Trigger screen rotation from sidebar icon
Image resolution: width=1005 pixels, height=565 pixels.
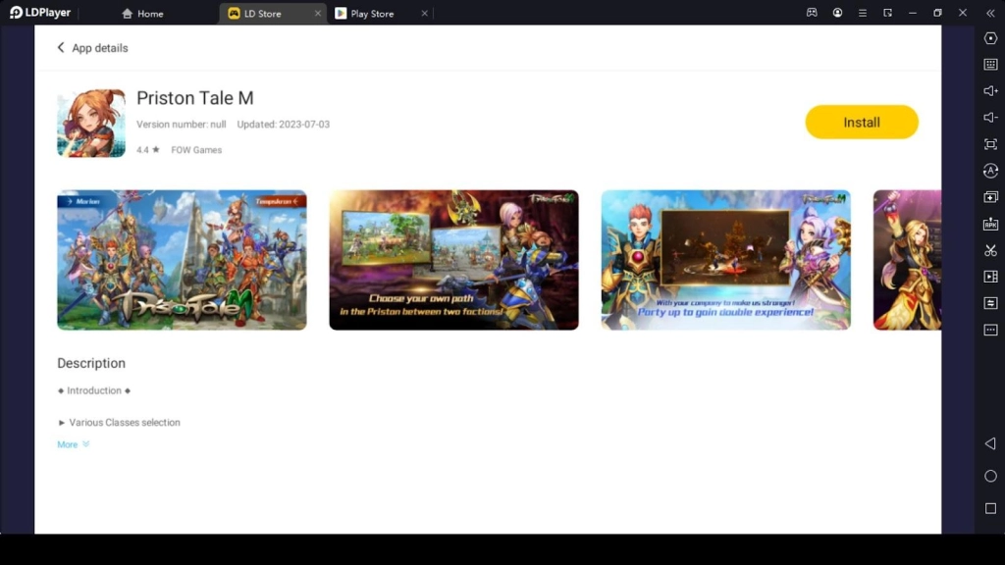coord(990,171)
